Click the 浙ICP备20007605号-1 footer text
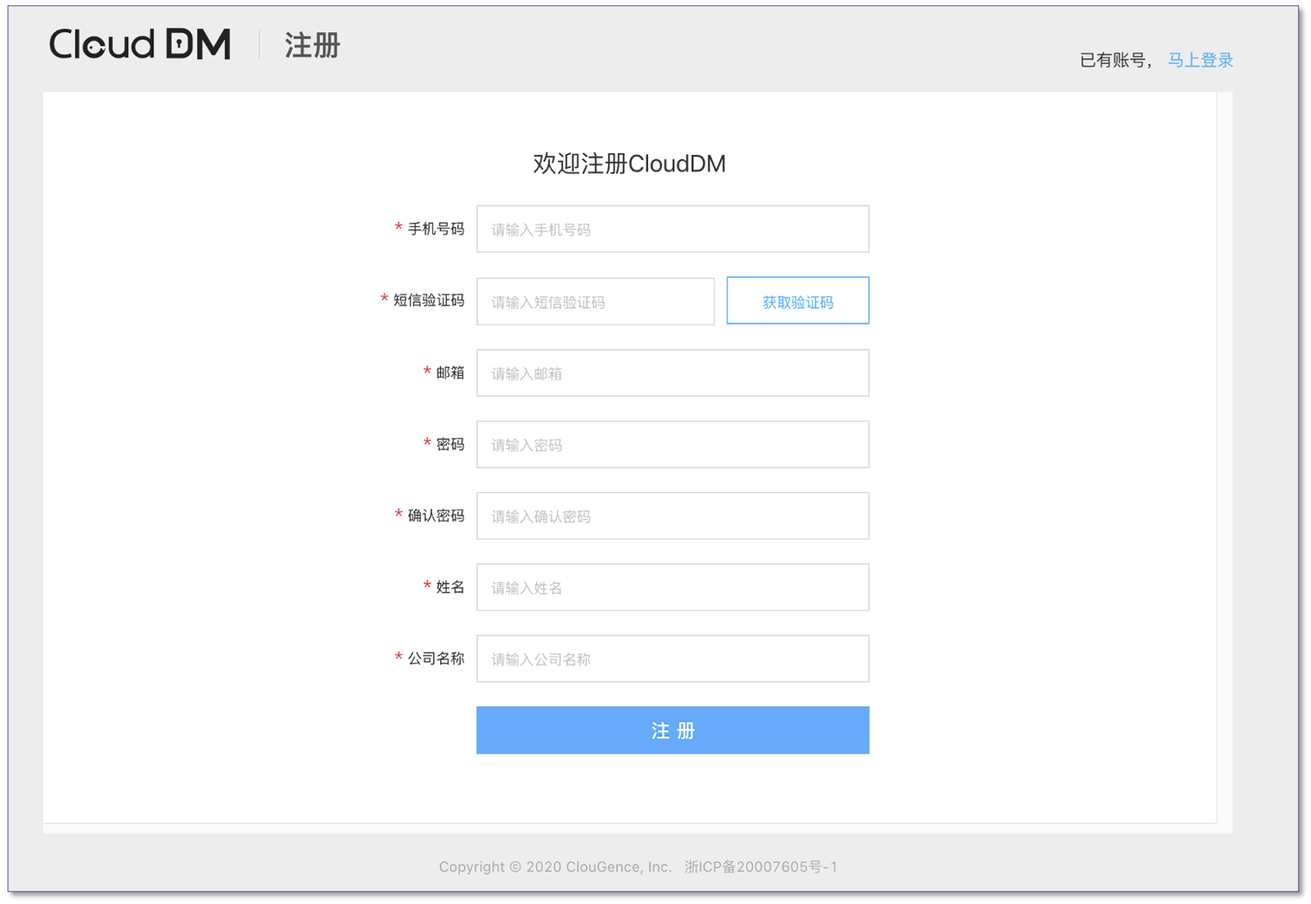 click(761, 867)
